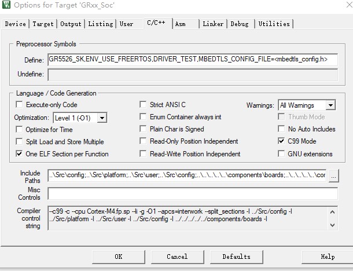The height and width of the screenshot is (271, 353).
Task: Click the Defaults button
Action: (236, 257)
